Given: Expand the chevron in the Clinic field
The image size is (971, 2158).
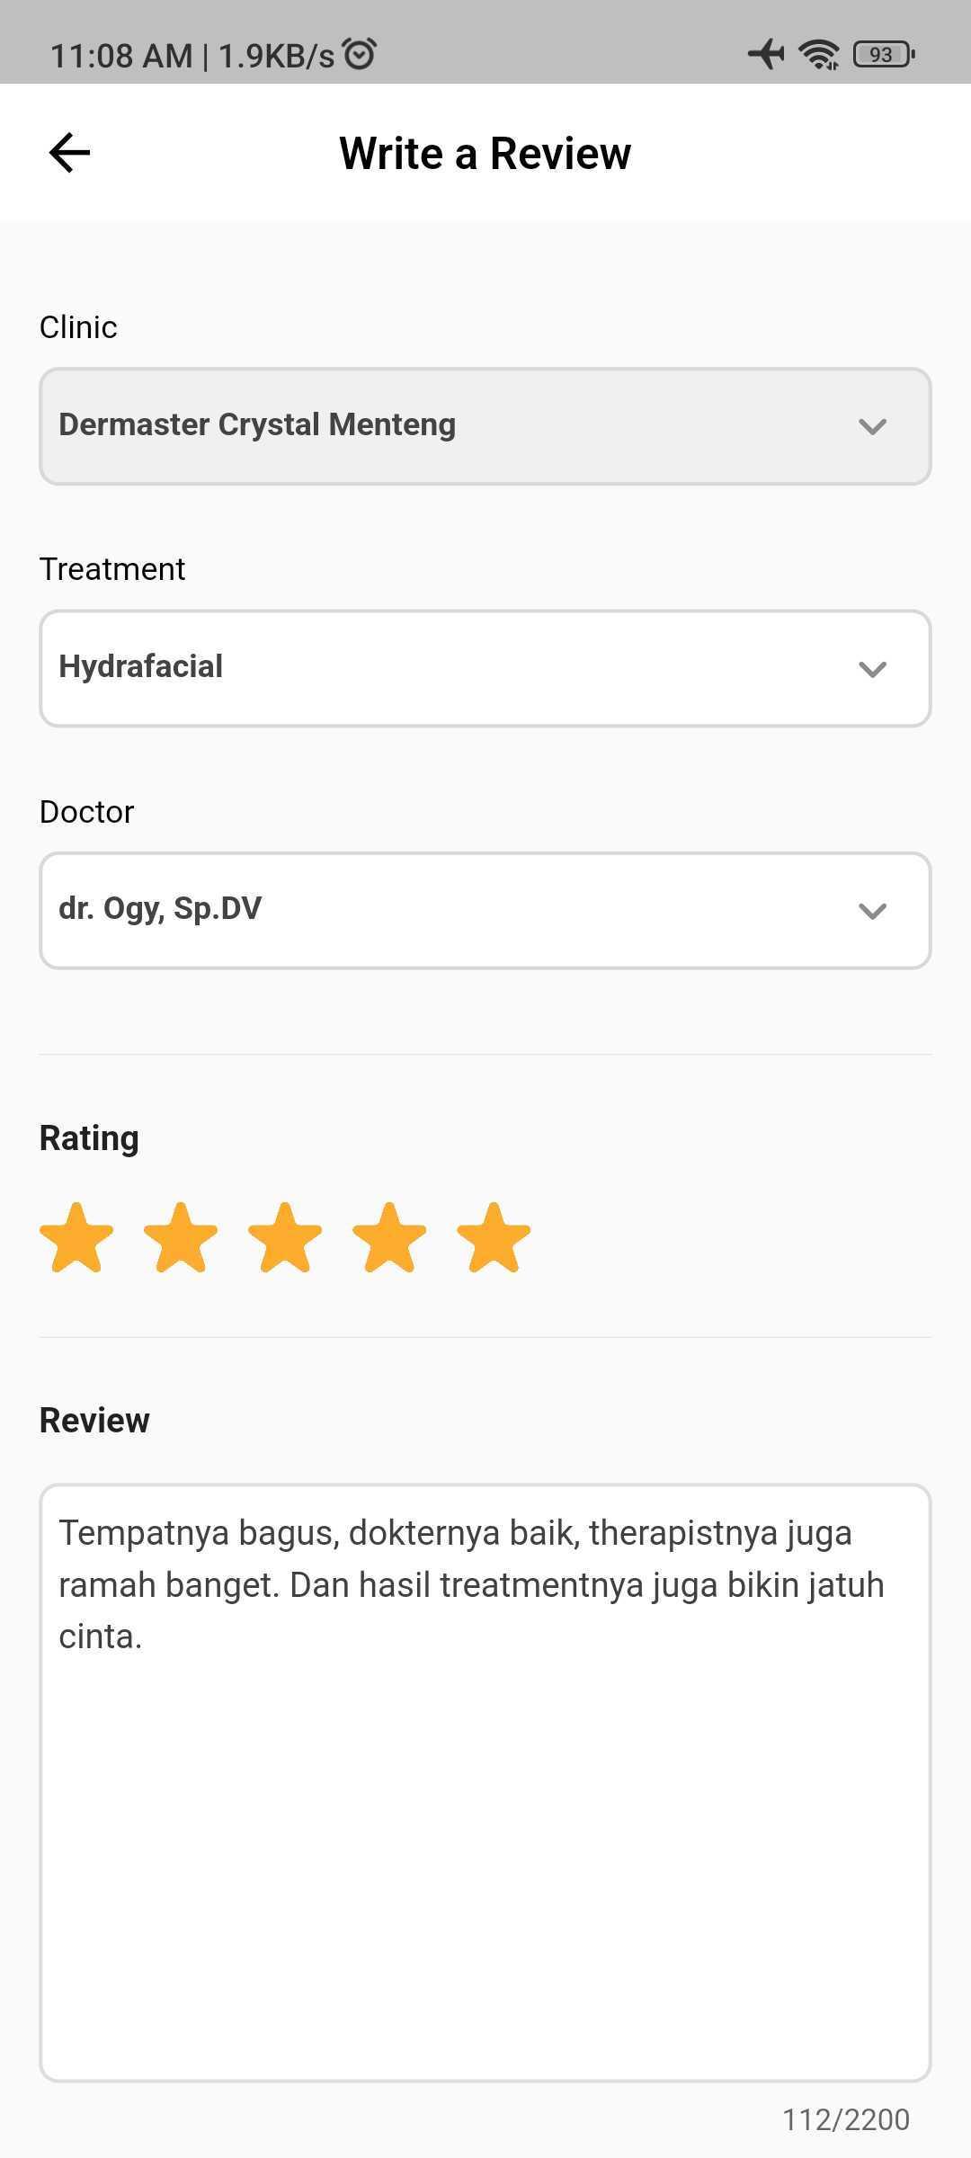Looking at the screenshot, I should (x=872, y=426).
